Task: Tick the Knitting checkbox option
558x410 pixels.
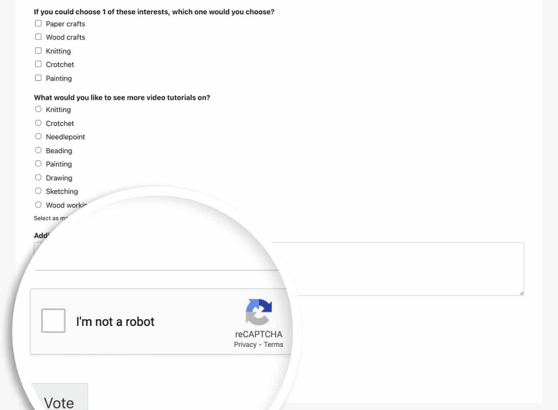Action: [x=38, y=51]
